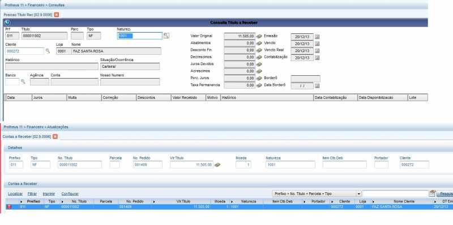Open the Contabilização calendar icon

coord(317,58)
